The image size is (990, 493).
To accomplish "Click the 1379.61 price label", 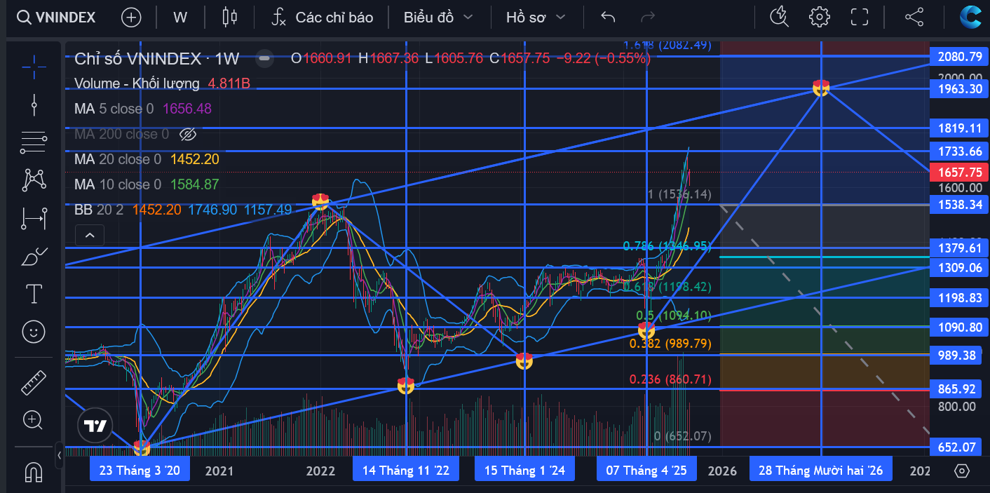I will [x=958, y=248].
